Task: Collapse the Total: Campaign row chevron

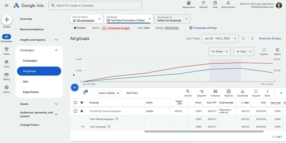Action: pyautogui.click(x=83, y=127)
